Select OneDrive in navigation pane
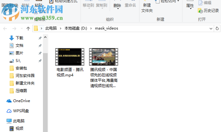221x132 pixels. tap(22, 101)
